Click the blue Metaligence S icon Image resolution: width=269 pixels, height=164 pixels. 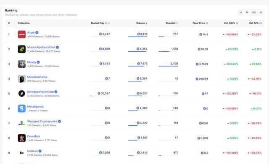22,108
